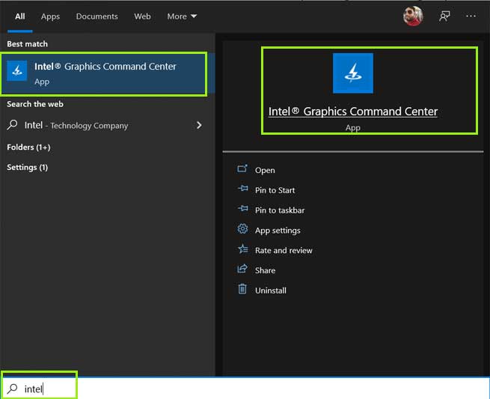490x399 pixels.
Task: Expand the Settings (1) results group
Action: click(28, 167)
